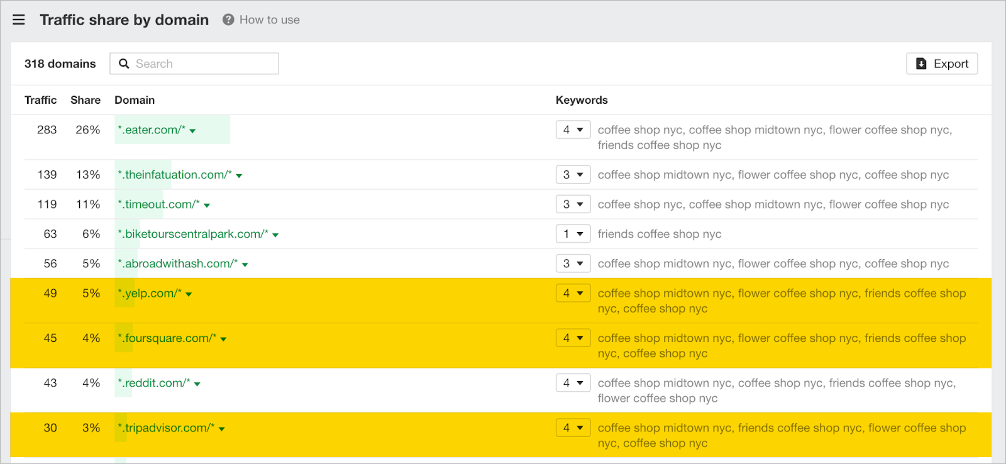
Task: Select the traffic value 56
Action: tap(50, 263)
